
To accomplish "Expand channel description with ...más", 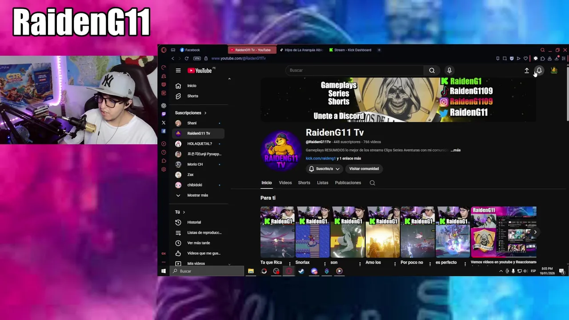I will click(x=456, y=150).
